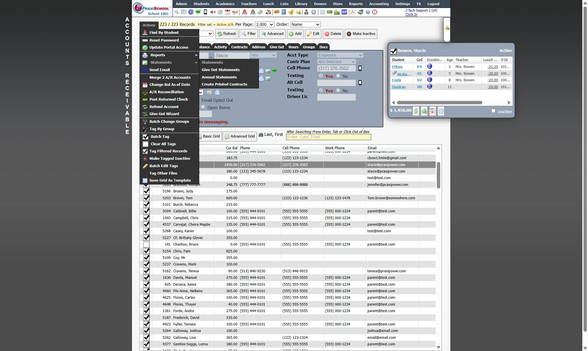Open the Per Page dropdown
588x351 pixels.
click(x=265, y=25)
